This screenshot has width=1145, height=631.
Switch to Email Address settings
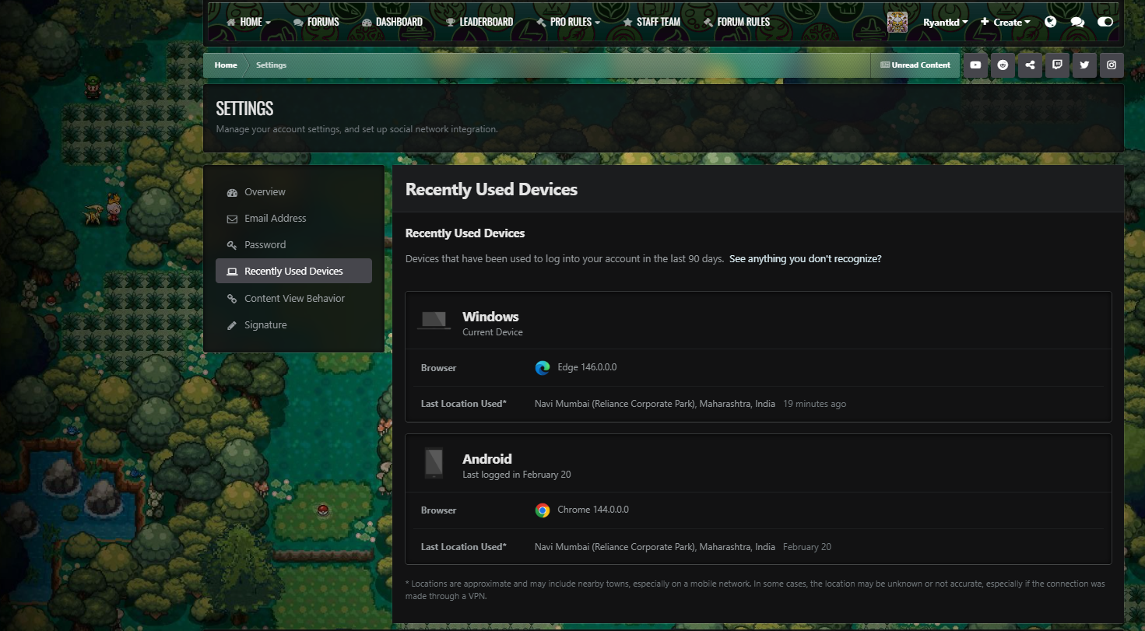[x=275, y=219]
